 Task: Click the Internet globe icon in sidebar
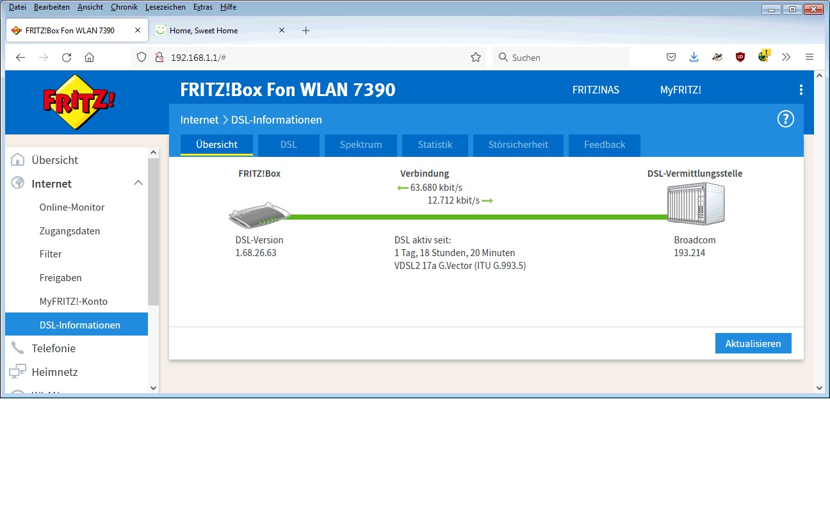coord(18,184)
